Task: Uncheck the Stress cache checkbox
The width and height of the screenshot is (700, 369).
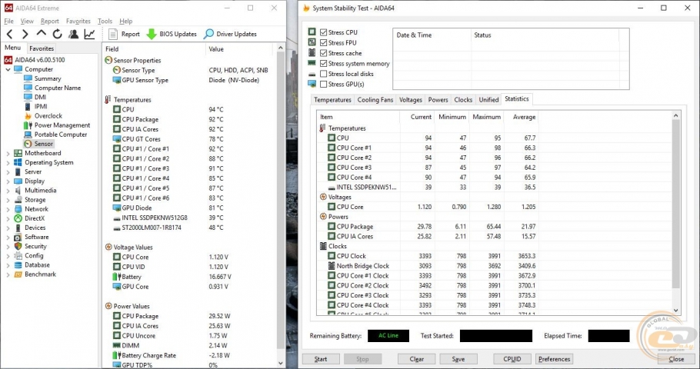Action: [324, 53]
